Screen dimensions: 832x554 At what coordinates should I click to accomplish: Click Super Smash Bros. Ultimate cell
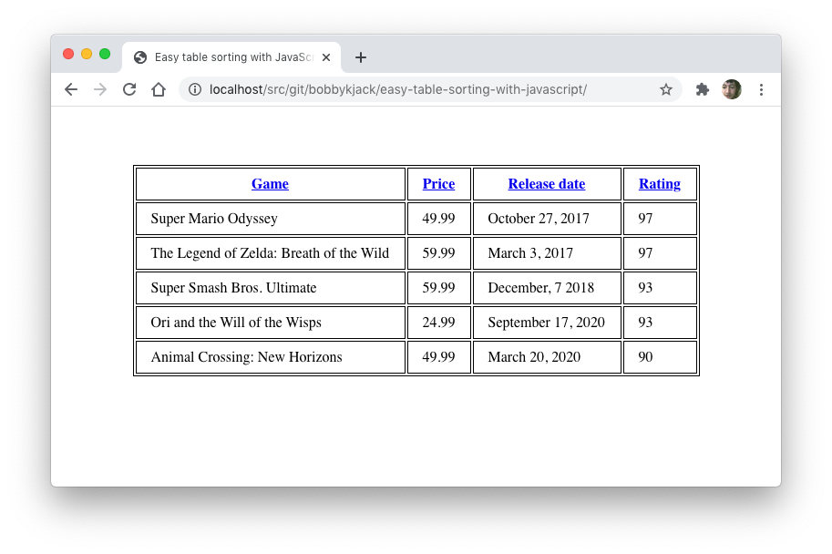(271, 288)
